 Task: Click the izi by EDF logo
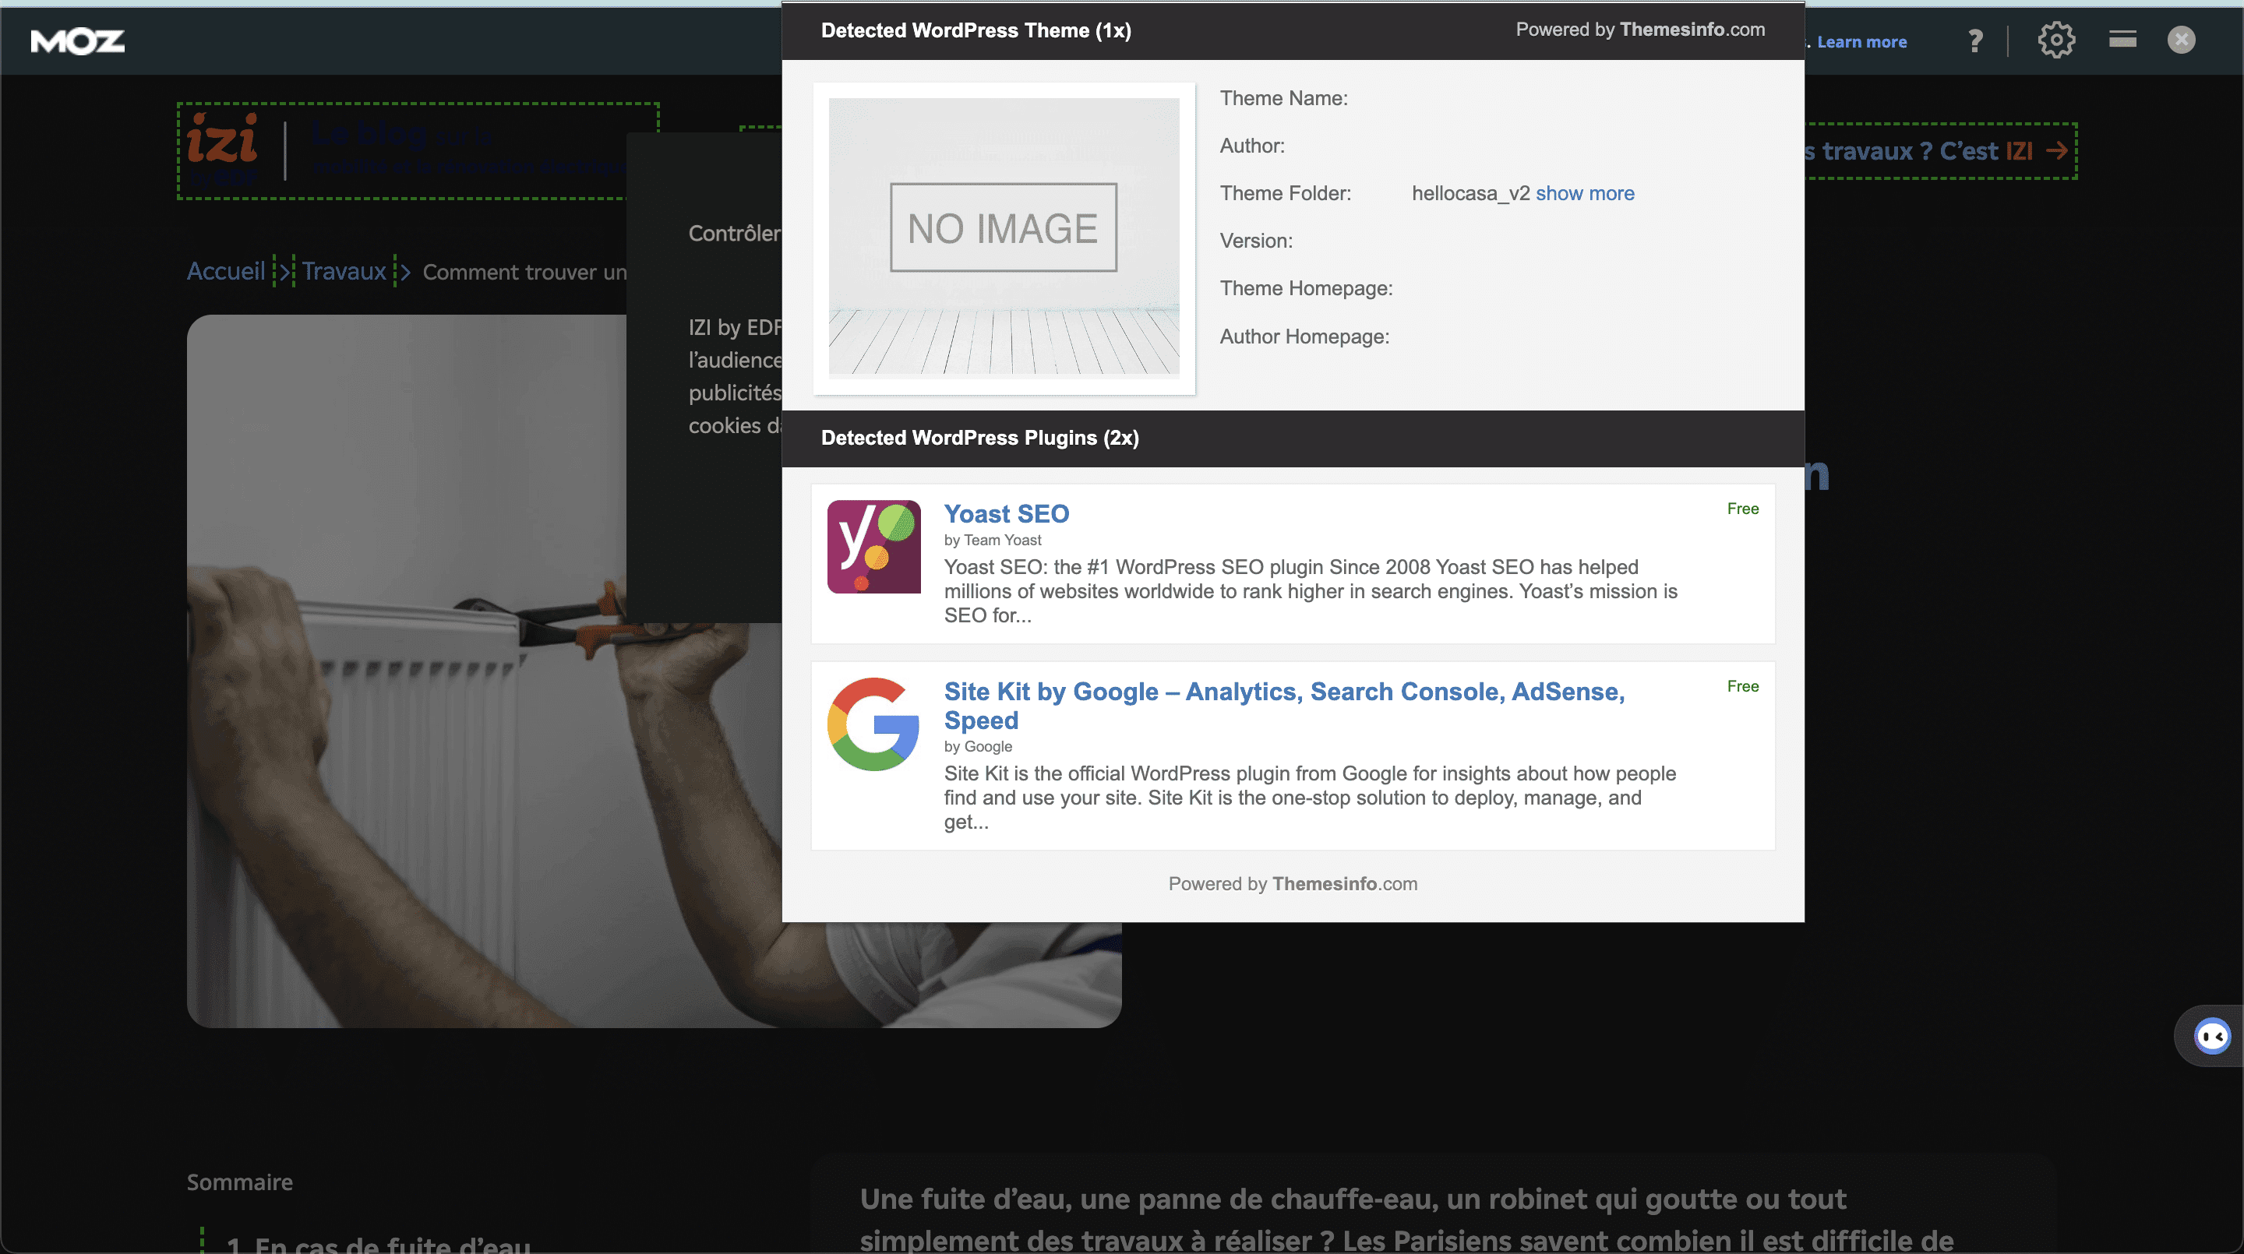pyautogui.click(x=223, y=148)
